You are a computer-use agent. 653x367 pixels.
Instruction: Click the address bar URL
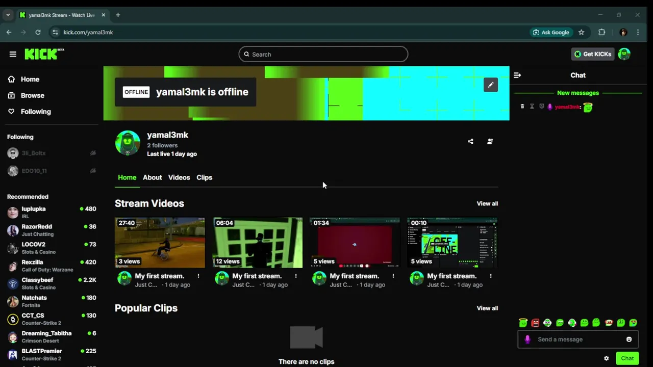tap(88, 32)
